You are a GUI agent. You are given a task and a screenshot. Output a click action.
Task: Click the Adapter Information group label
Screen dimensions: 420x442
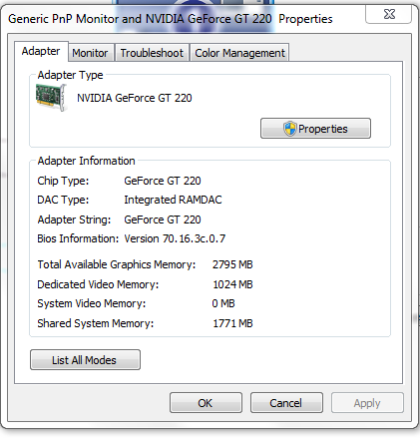pyautogui.click(x=87, y=161)
